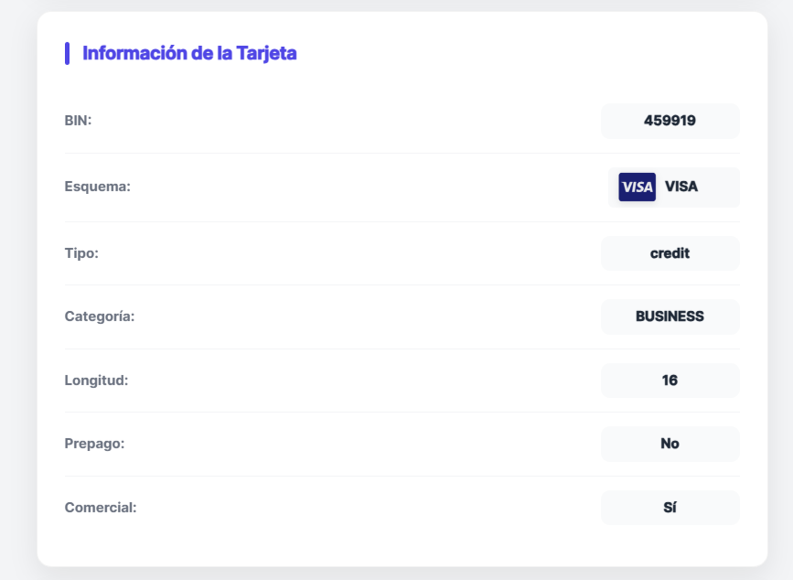The height and width of the screenshot is (580, 793).
Task: Select the credit type badge
Action: tap(670, 252)
